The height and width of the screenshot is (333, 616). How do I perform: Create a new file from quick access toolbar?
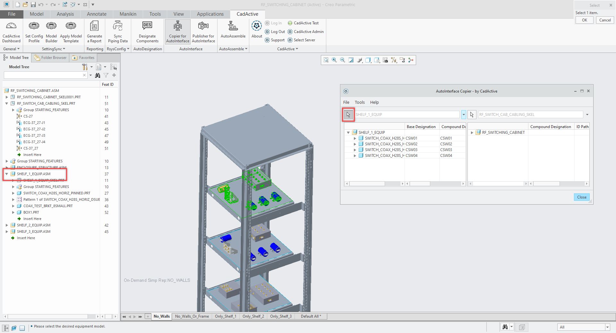18,4
